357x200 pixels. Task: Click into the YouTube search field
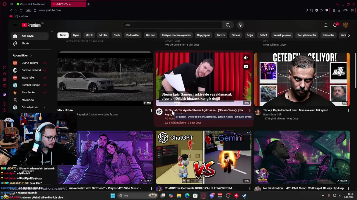click(x=172, y=25)
